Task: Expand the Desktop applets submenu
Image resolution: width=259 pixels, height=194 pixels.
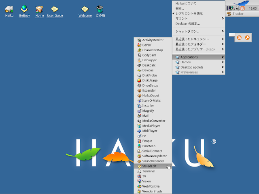Action: [x=199, y=67]
